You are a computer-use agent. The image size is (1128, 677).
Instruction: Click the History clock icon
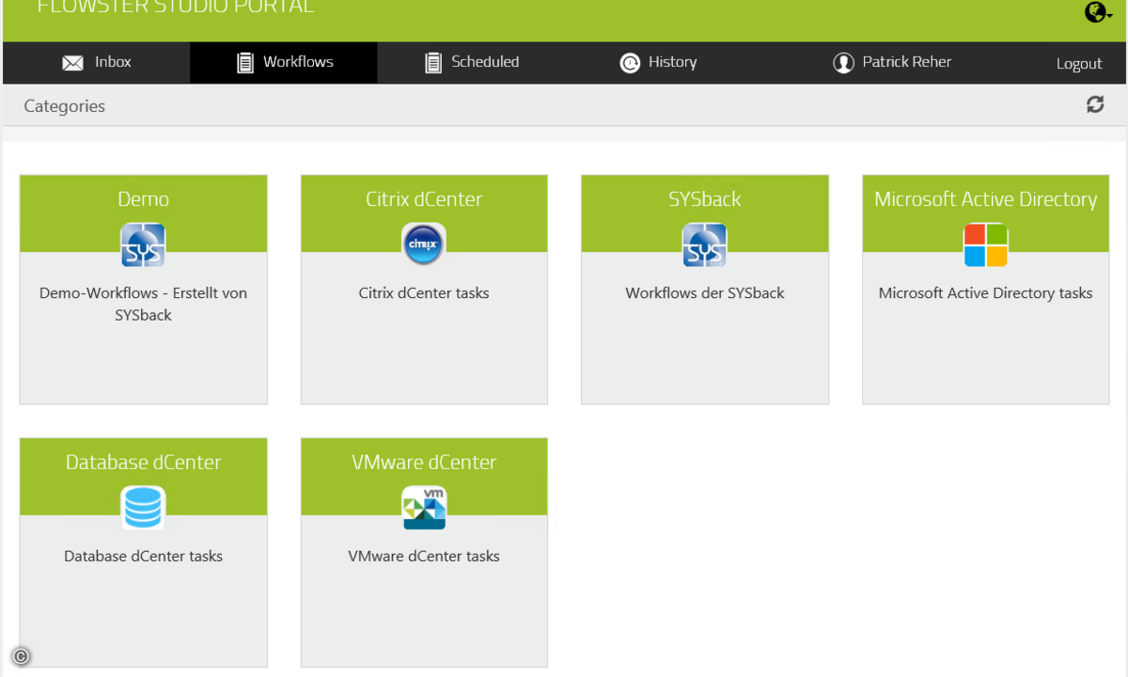point(630,63)
